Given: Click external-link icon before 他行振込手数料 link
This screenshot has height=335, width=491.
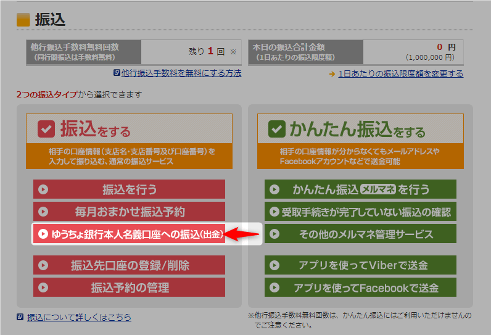Looking at the screenshot, I should pyautogui.click(x=117, y=73).
